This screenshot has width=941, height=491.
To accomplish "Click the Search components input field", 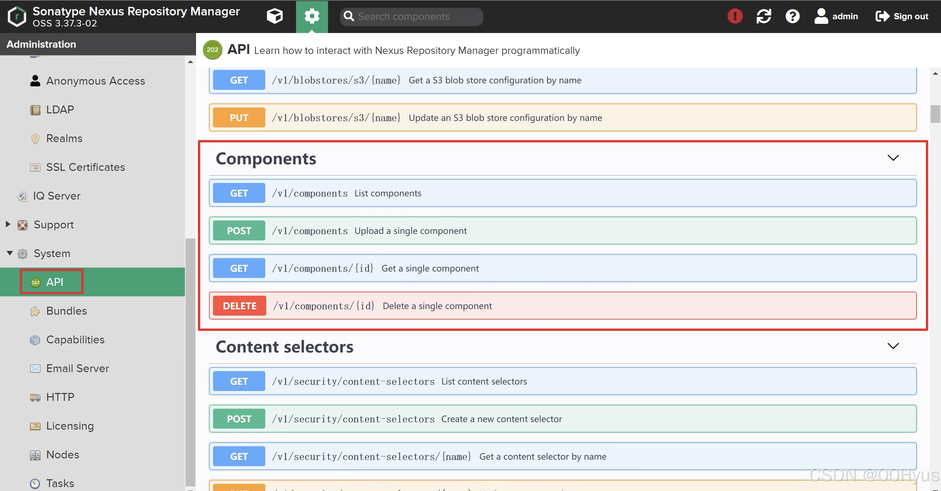I will (412, 16).
